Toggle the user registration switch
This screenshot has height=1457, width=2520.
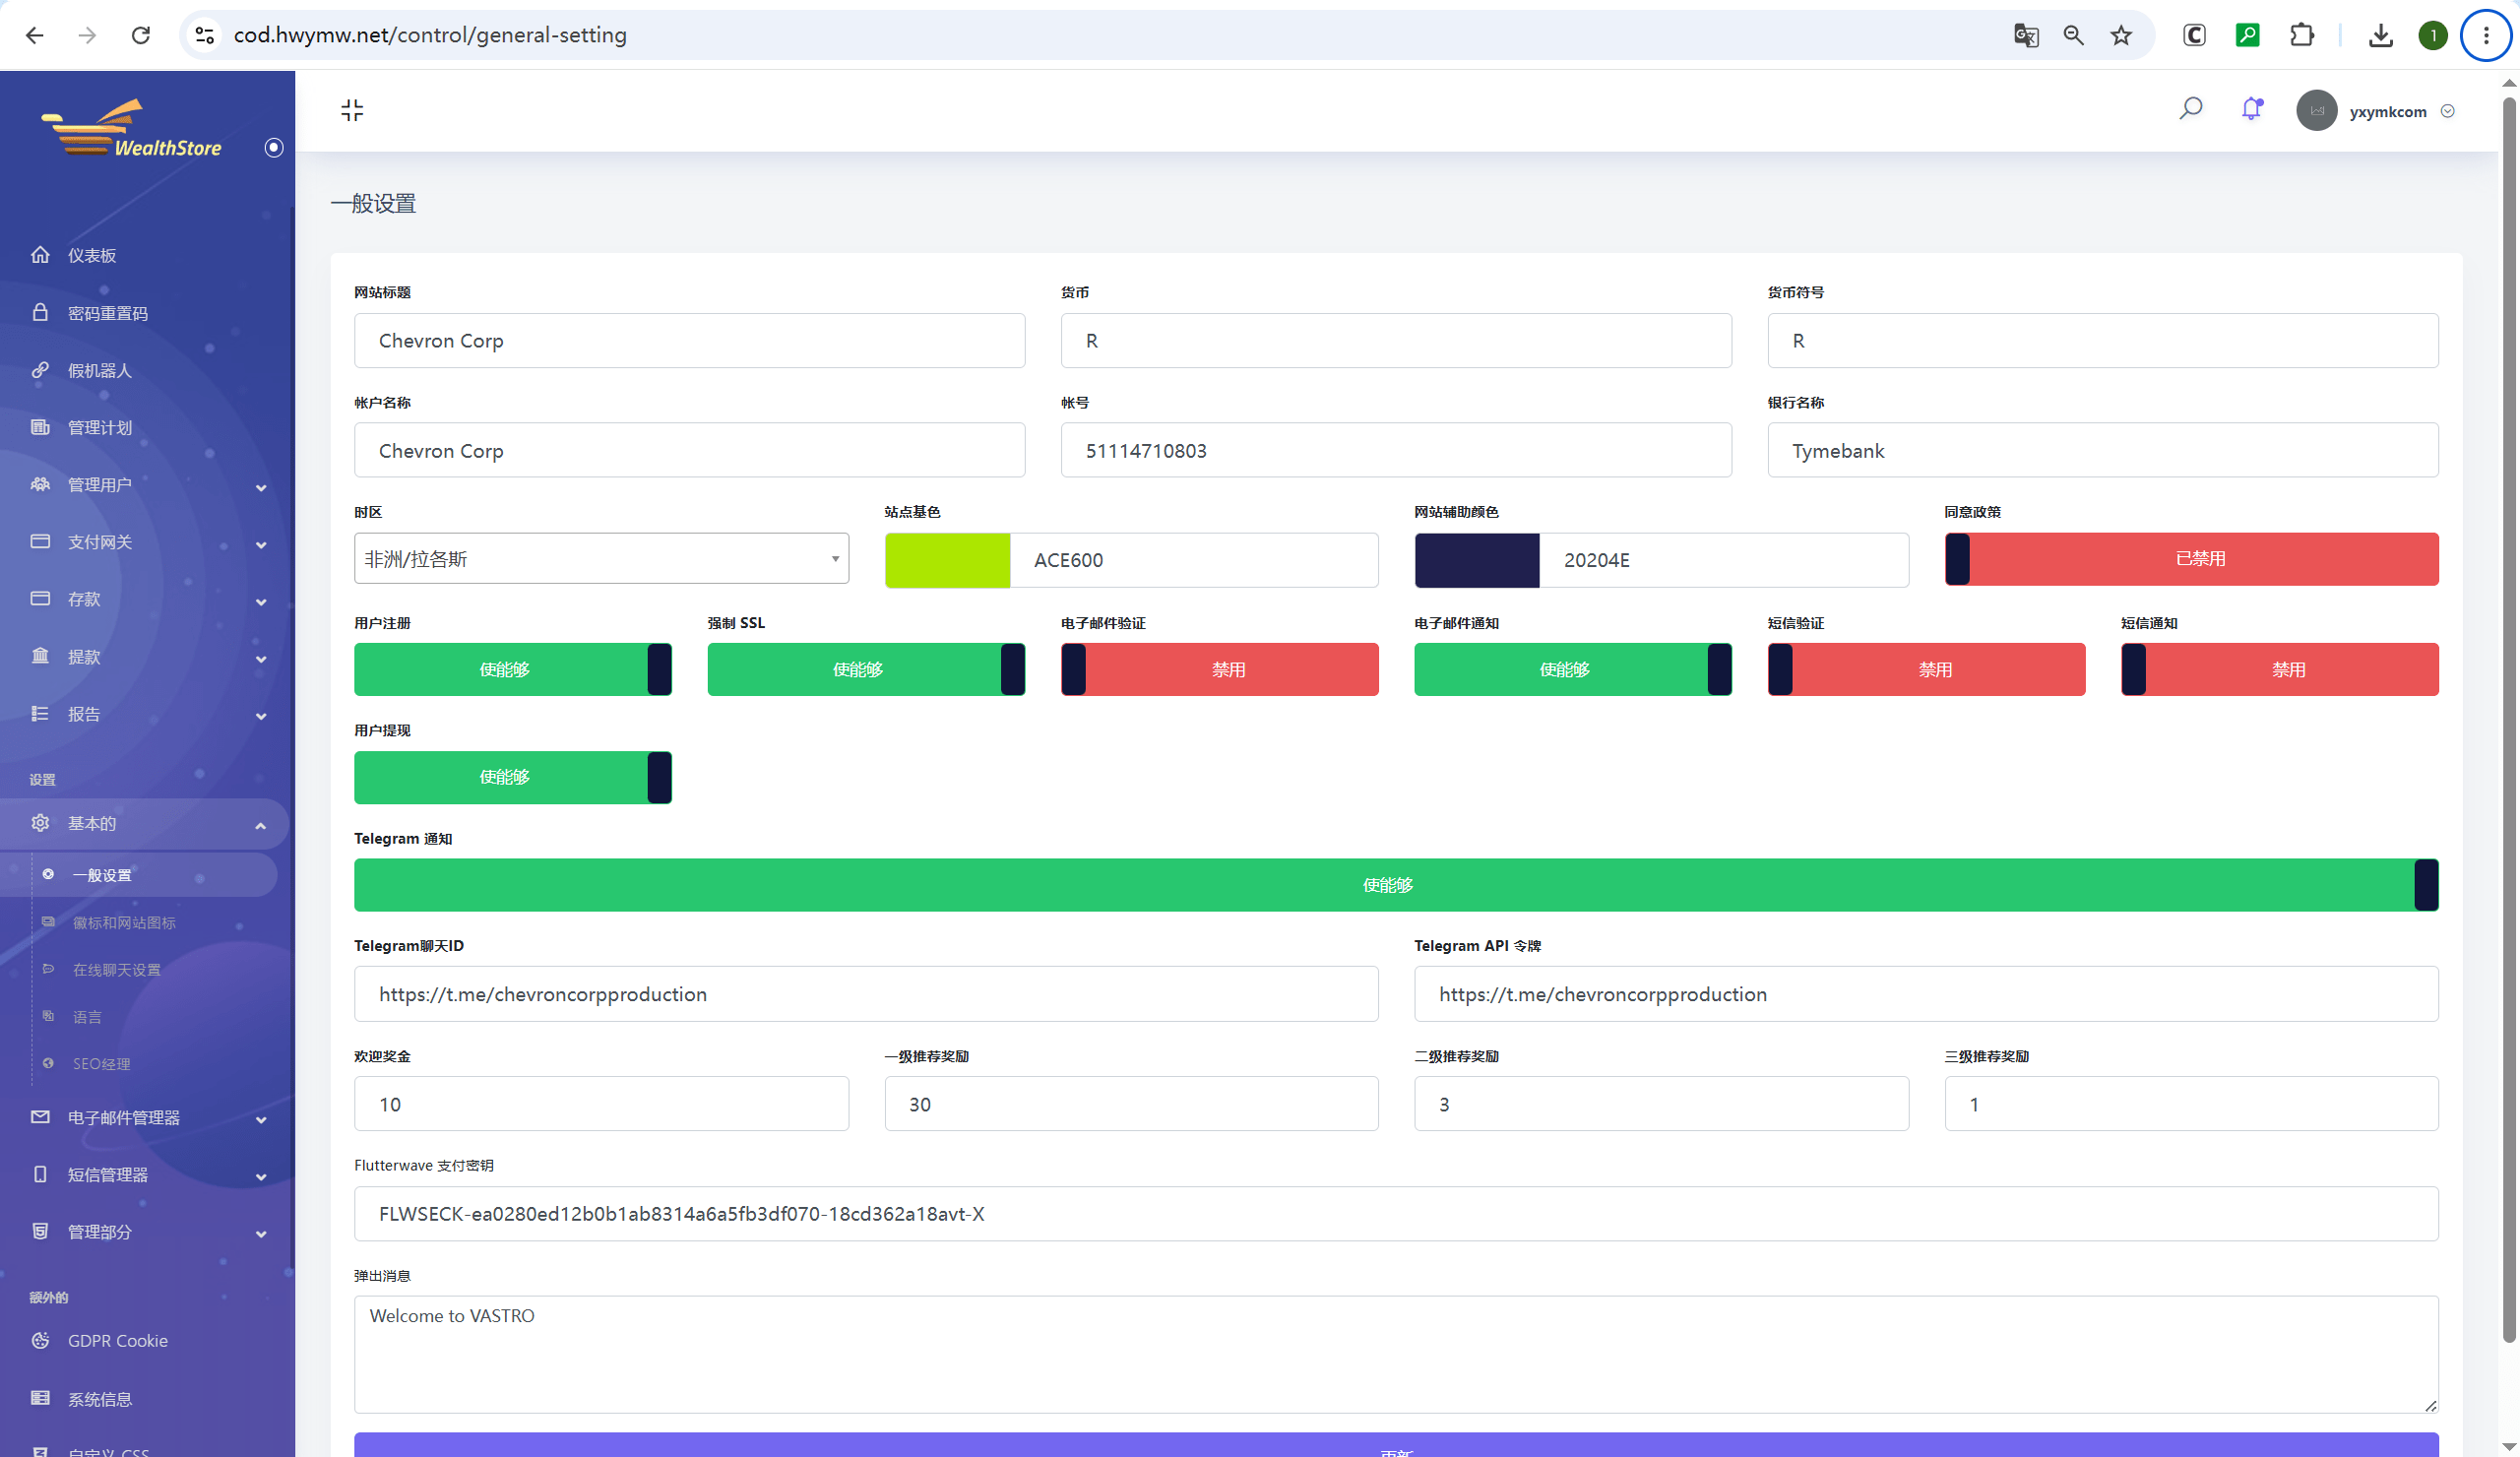(513, 669)
